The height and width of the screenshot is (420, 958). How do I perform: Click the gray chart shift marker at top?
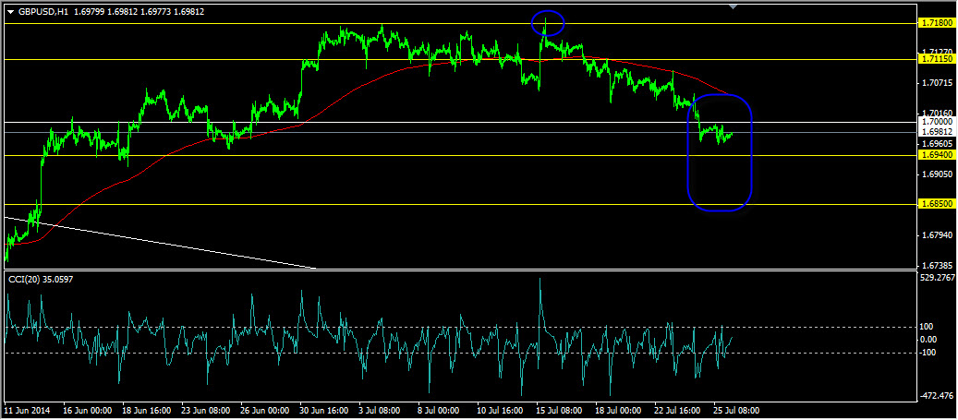coord(734,6)
